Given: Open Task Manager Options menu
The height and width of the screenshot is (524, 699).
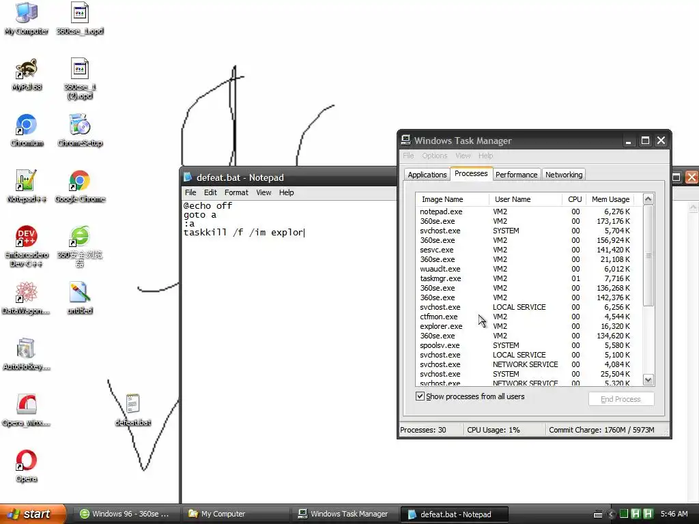Looking at the screenshot, I should pos(435,156).
